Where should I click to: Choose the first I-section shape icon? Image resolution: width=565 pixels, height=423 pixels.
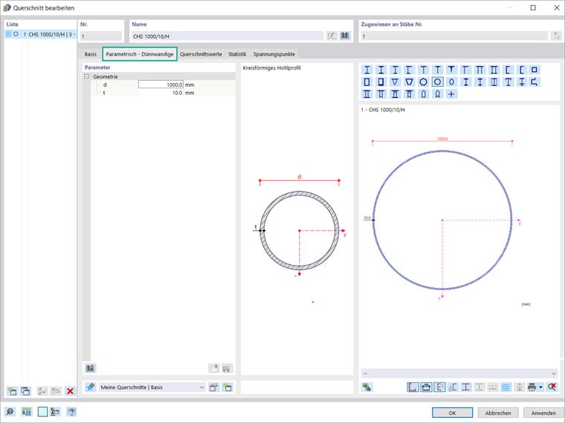(x=367, y=70)
